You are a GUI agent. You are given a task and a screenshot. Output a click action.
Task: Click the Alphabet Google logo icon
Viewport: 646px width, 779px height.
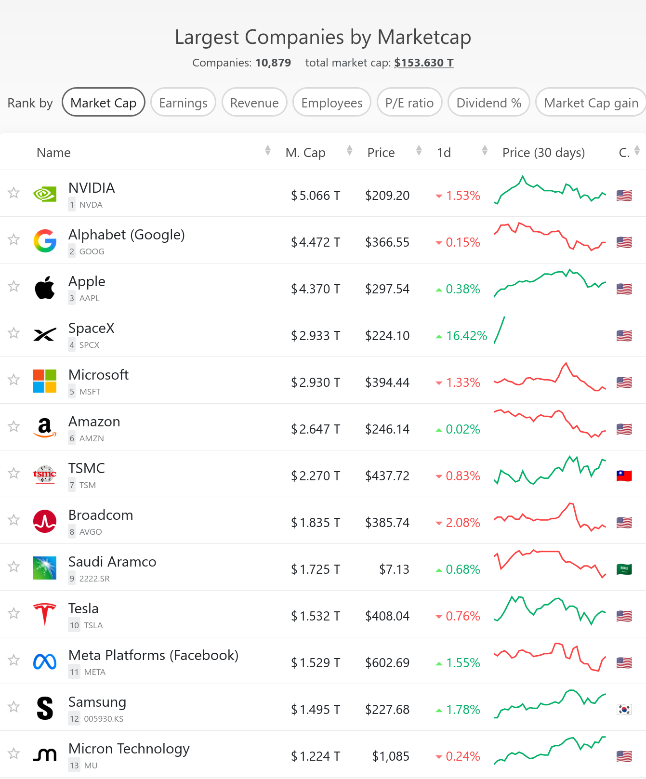pos(45,241)
